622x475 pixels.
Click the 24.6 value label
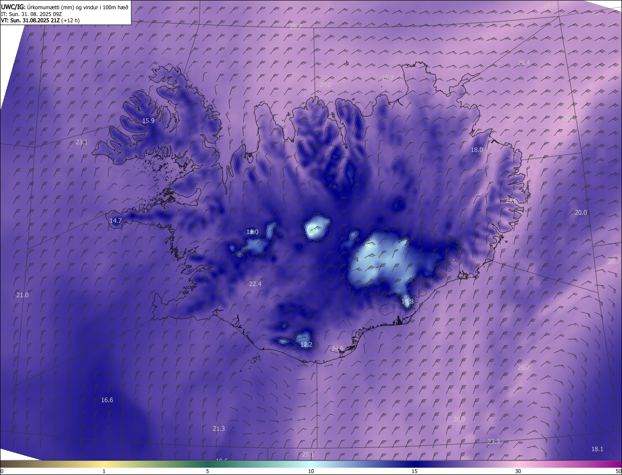click(x=338, y=349)
